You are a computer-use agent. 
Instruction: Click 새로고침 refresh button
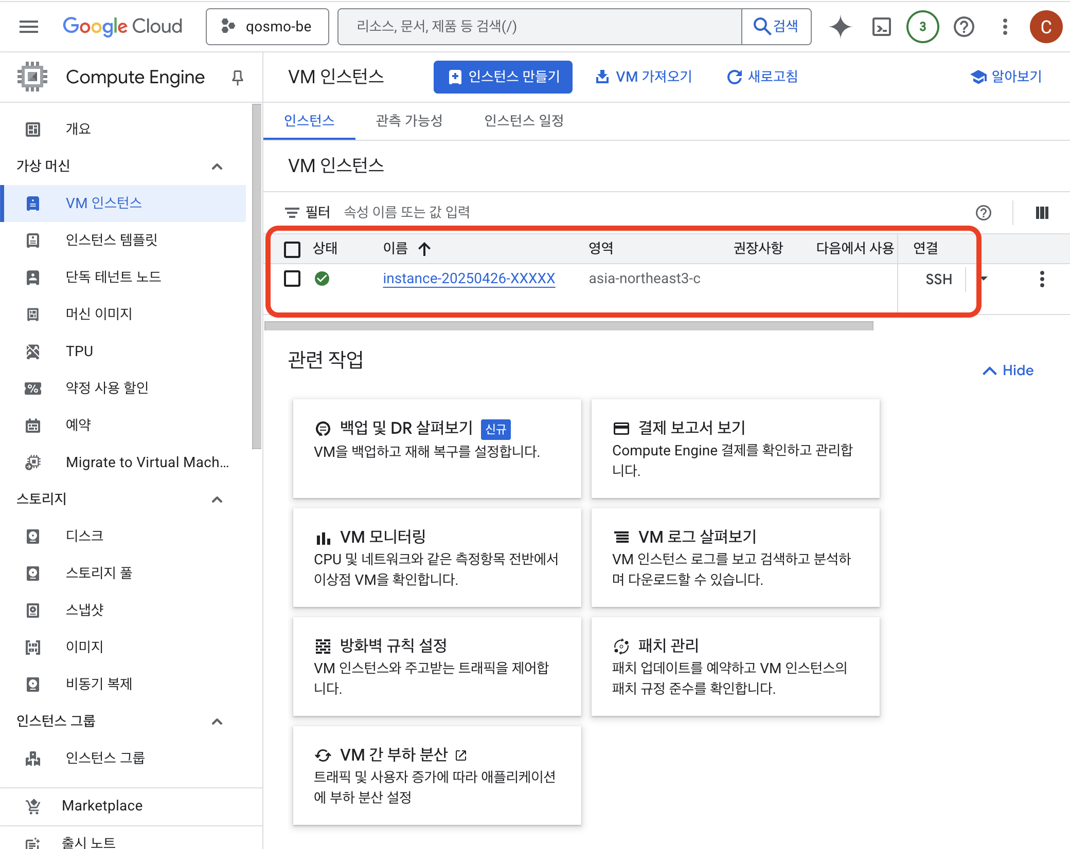[x=762, y=77]
